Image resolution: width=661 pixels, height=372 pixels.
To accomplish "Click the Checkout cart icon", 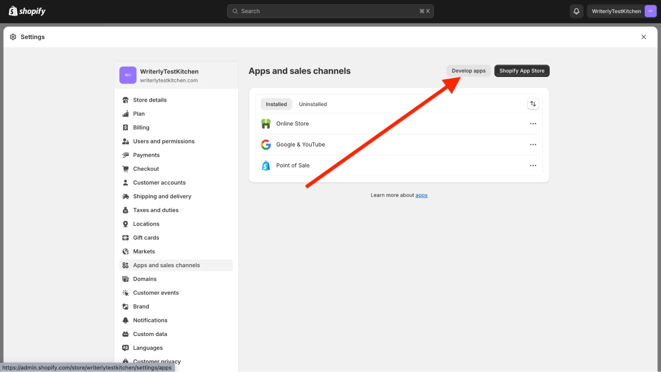I will pos(125,169).
